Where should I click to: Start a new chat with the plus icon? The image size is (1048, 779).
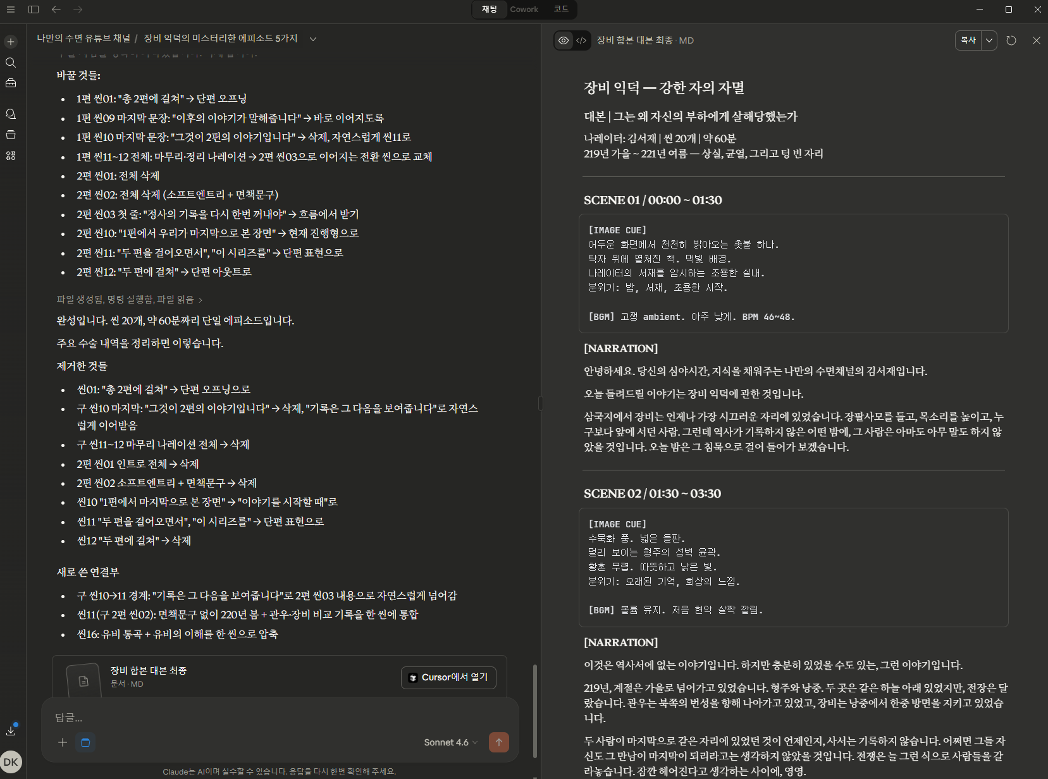tap(10, 41)
